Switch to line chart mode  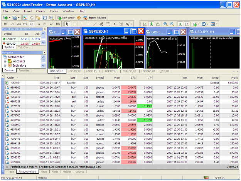point(158,24)
